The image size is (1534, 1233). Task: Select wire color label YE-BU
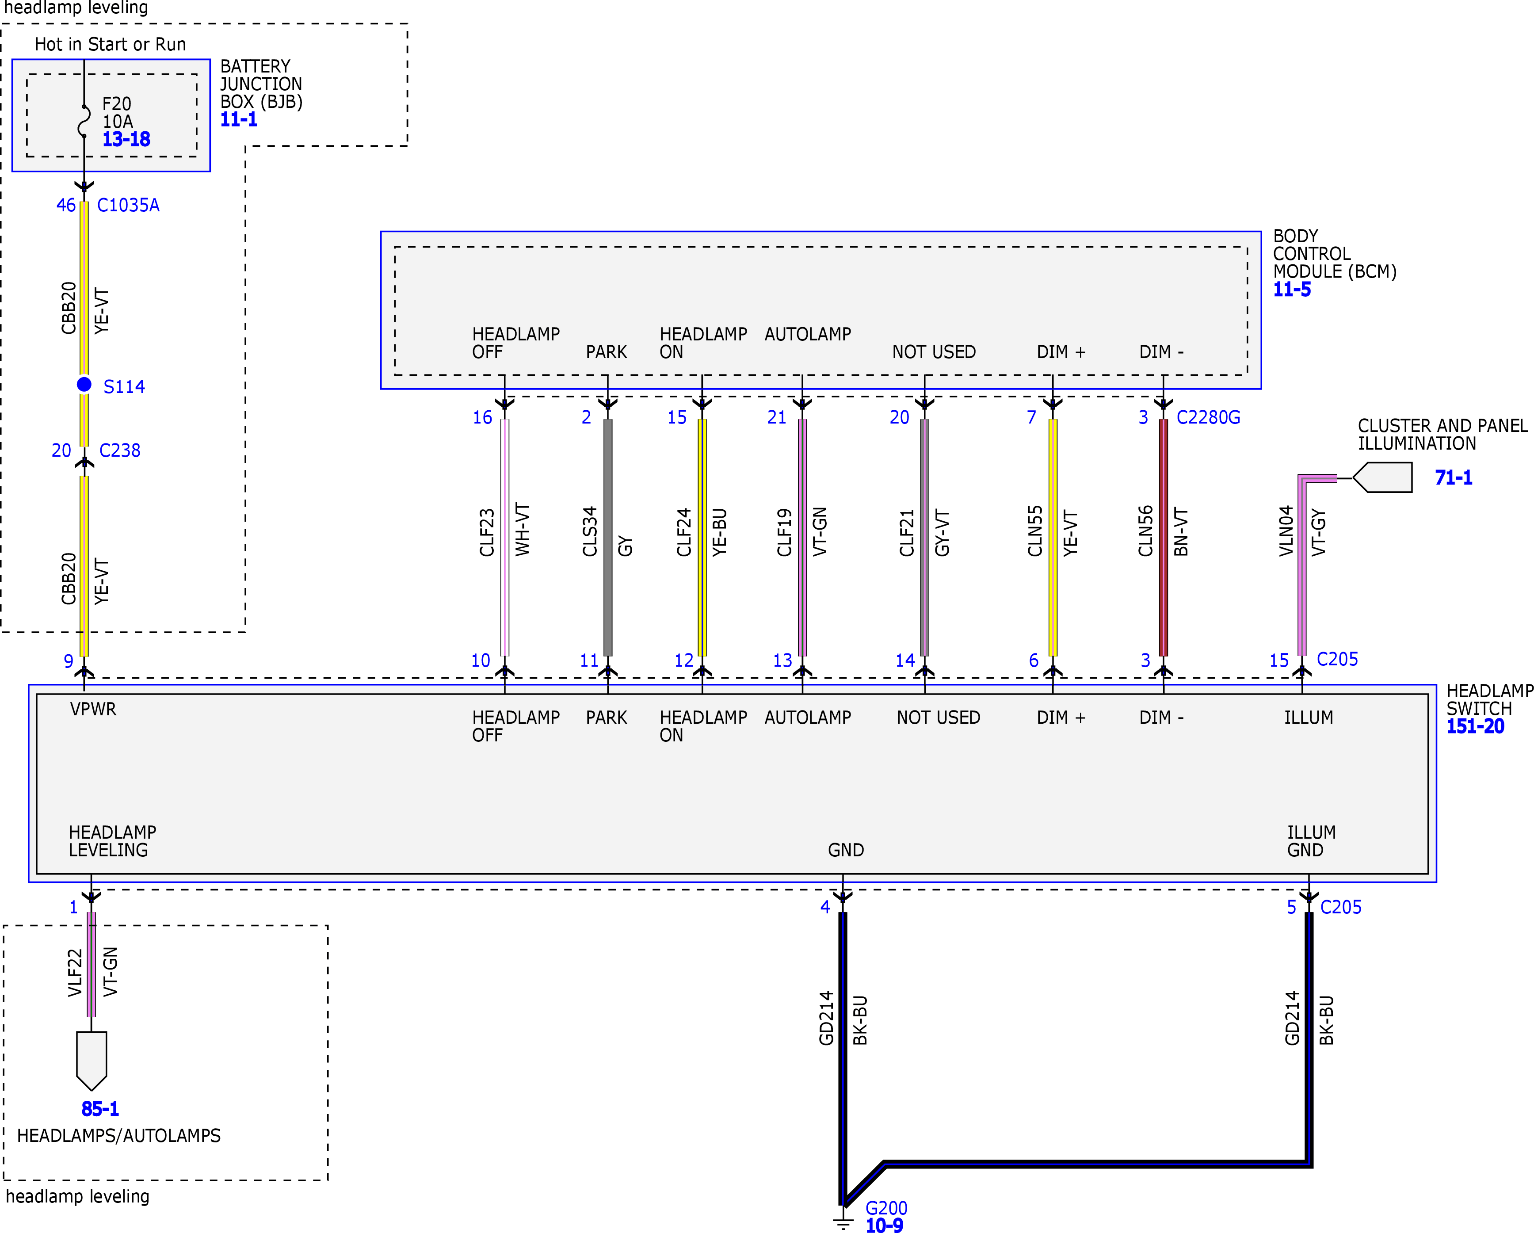719,532
